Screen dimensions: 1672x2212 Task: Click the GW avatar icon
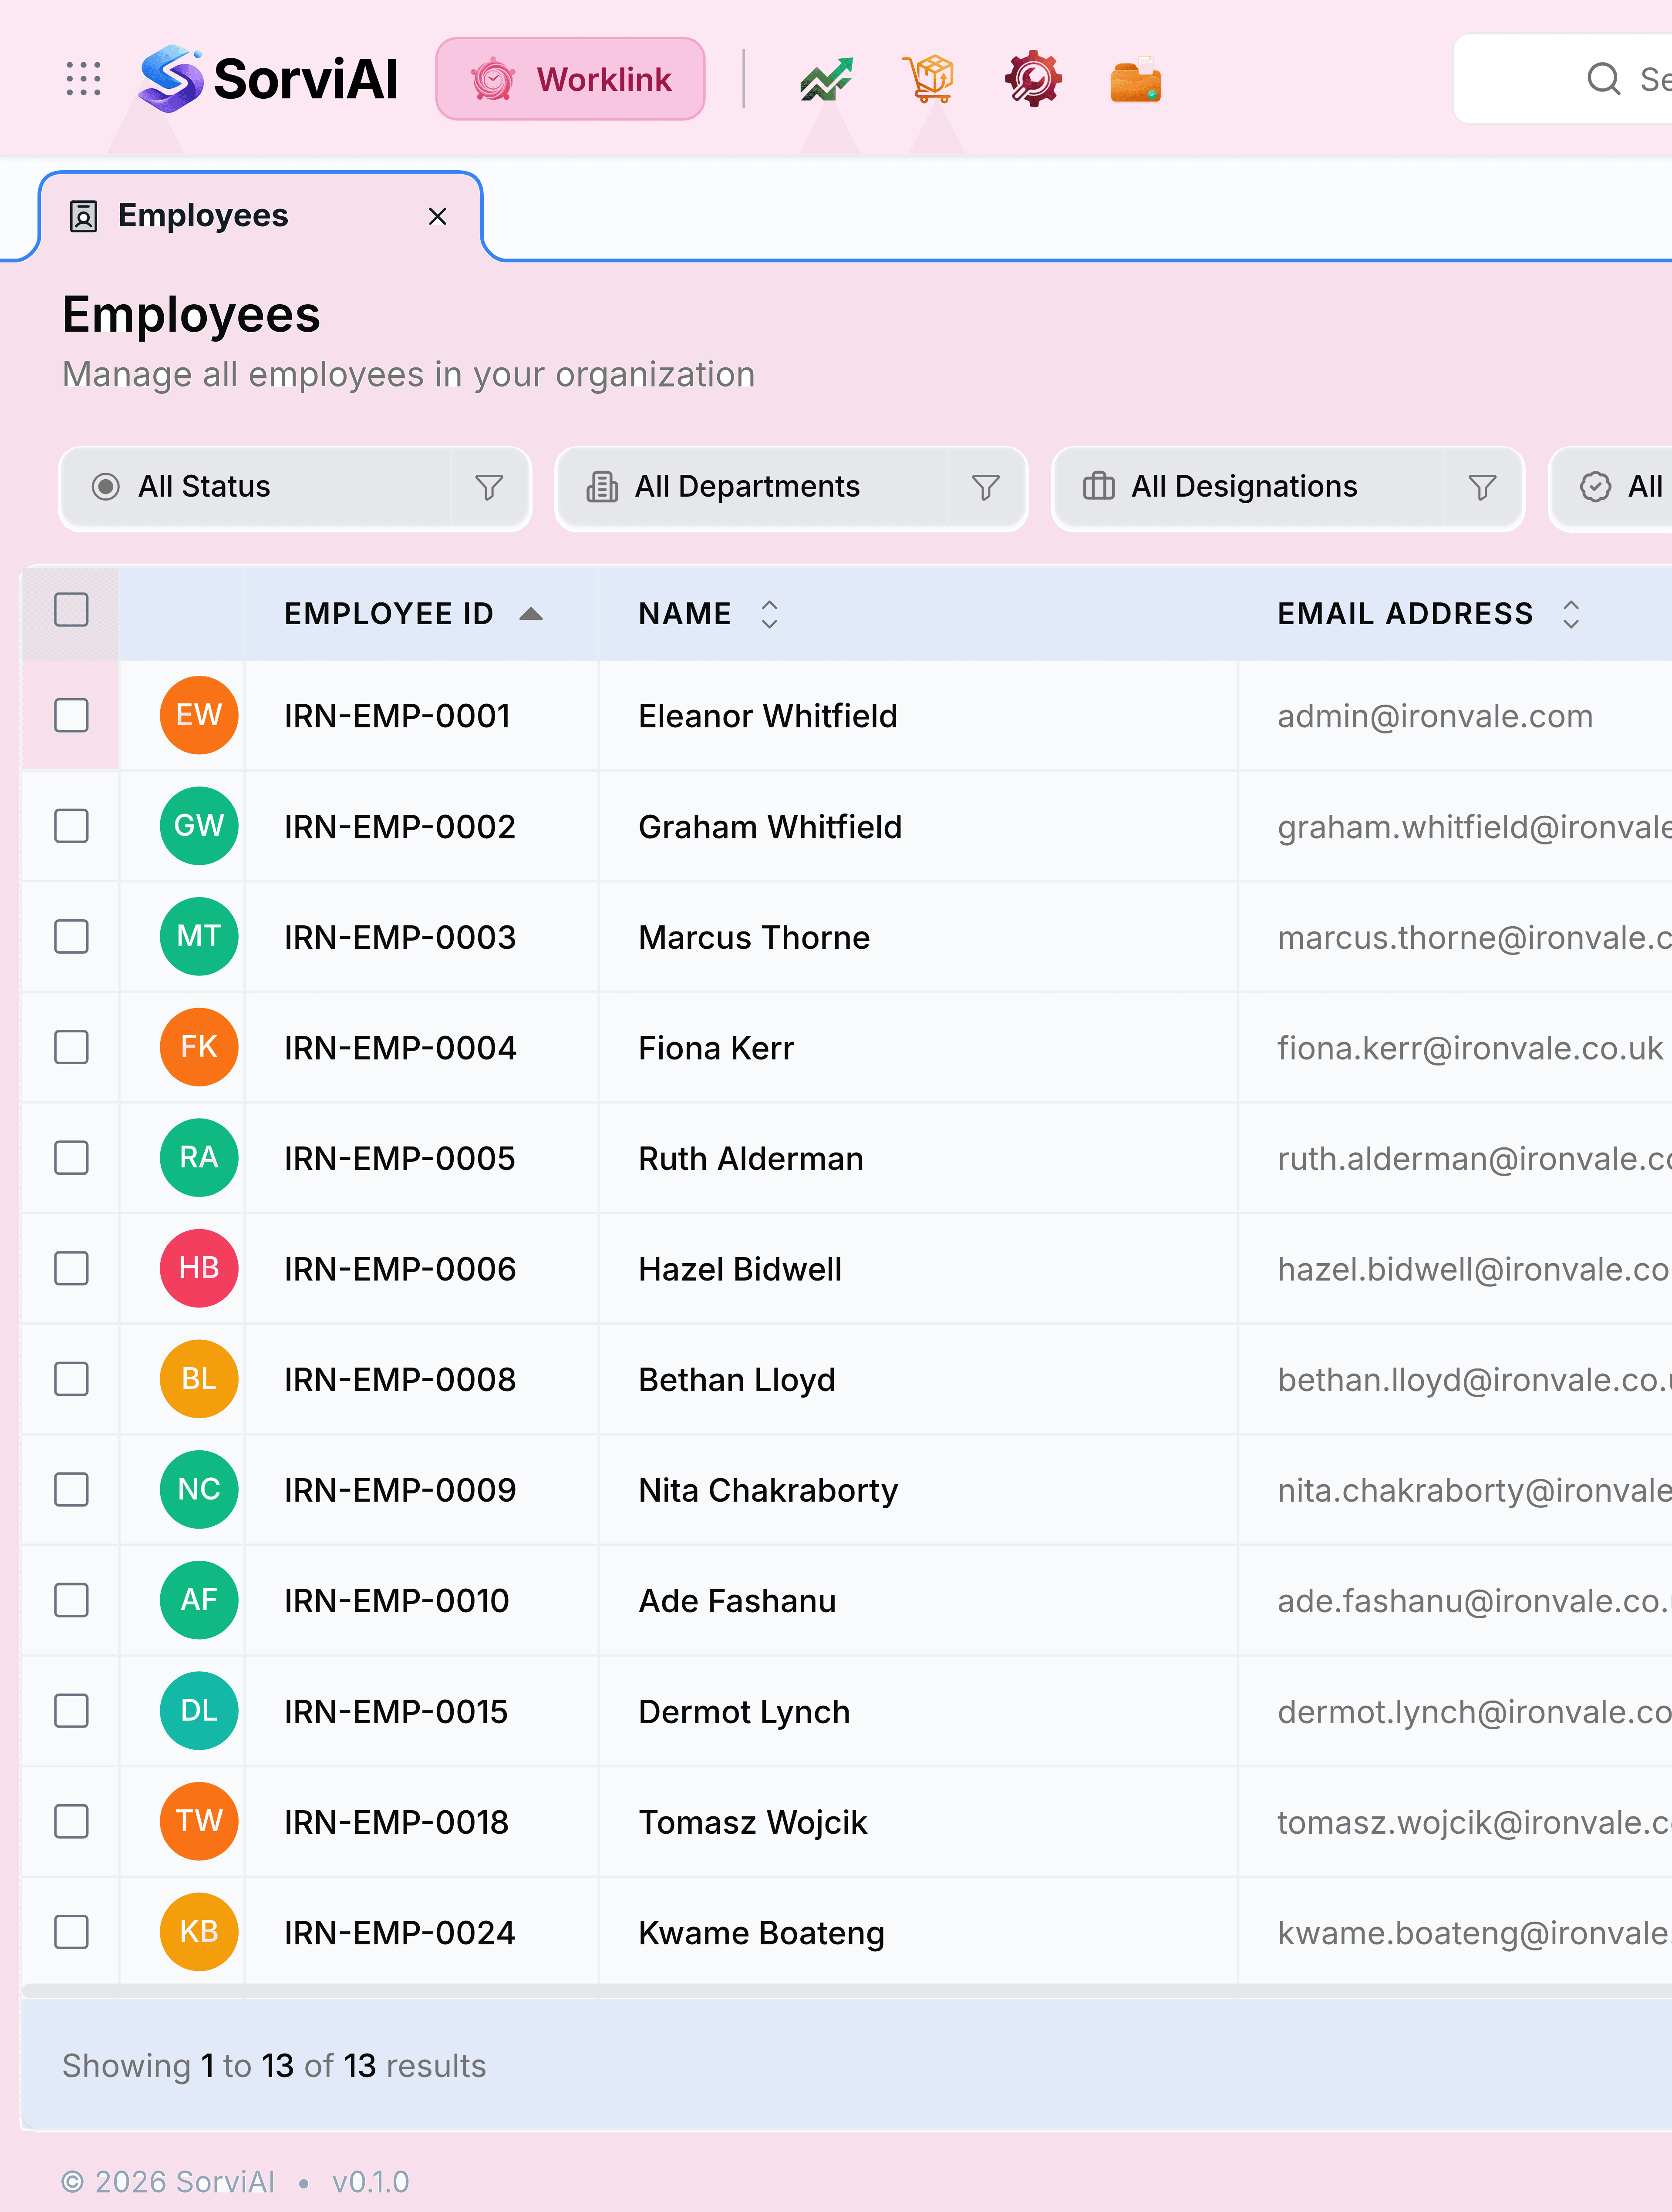199,826
